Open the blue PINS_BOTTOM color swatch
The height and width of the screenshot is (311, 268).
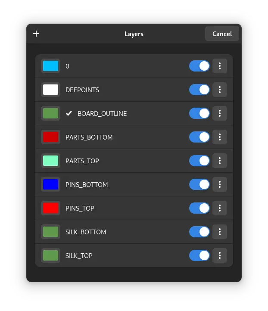[50, 184]
